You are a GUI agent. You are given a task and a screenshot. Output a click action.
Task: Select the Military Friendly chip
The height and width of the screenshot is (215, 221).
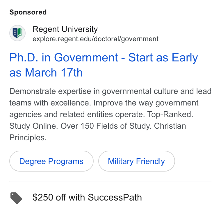[136, 161]
